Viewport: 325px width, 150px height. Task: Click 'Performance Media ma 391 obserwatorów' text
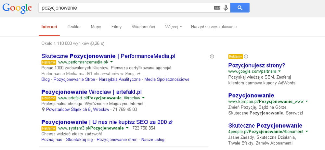(x=91, y=74)
